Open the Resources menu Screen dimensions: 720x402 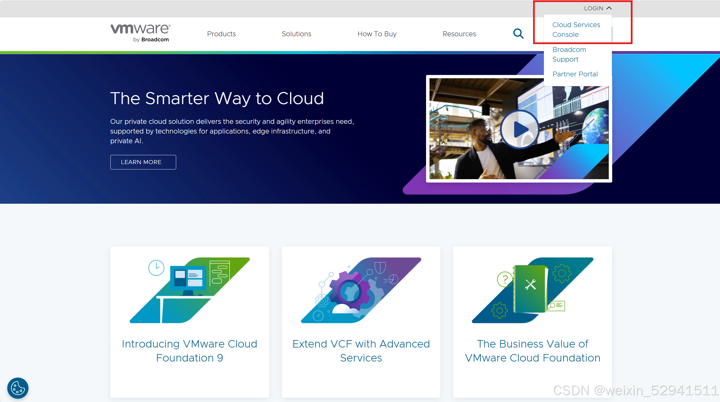459,34
